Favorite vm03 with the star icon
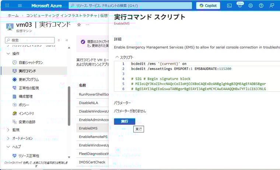Screen dimensions: 280x170 coord(79,25)
